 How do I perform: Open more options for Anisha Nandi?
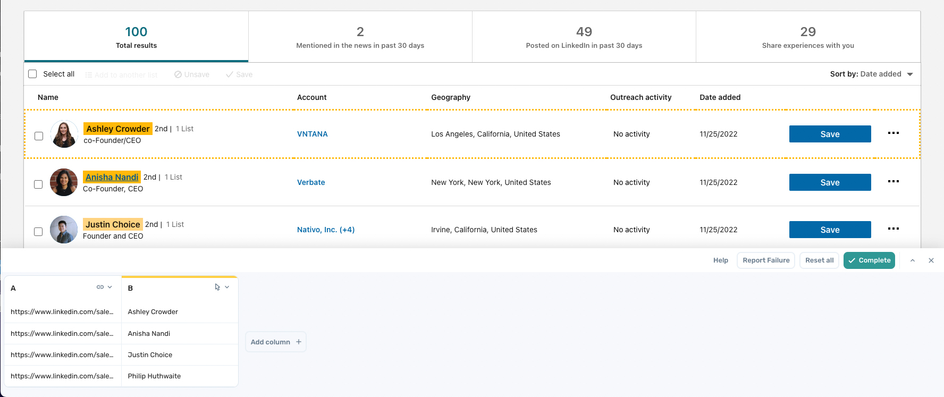[893, 182]
